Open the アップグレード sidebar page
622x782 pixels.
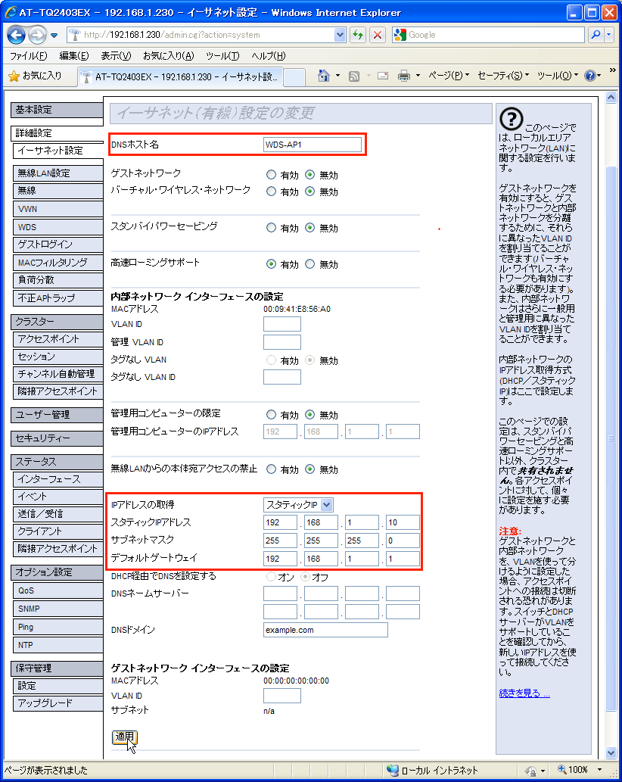pos(58,703)
